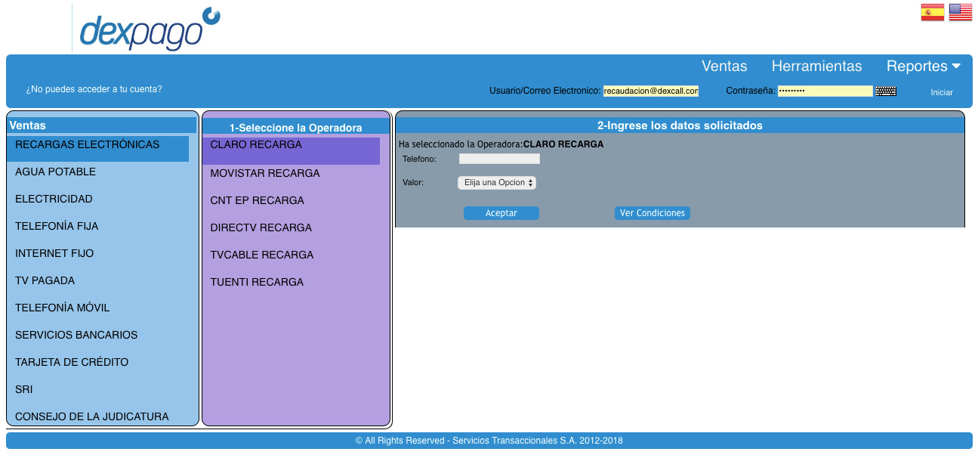Expand the Reportes dropdown menu
The image size is (978, 458).
coord(923,67)
